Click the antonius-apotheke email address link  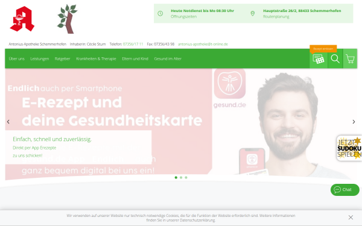point(203,44)
